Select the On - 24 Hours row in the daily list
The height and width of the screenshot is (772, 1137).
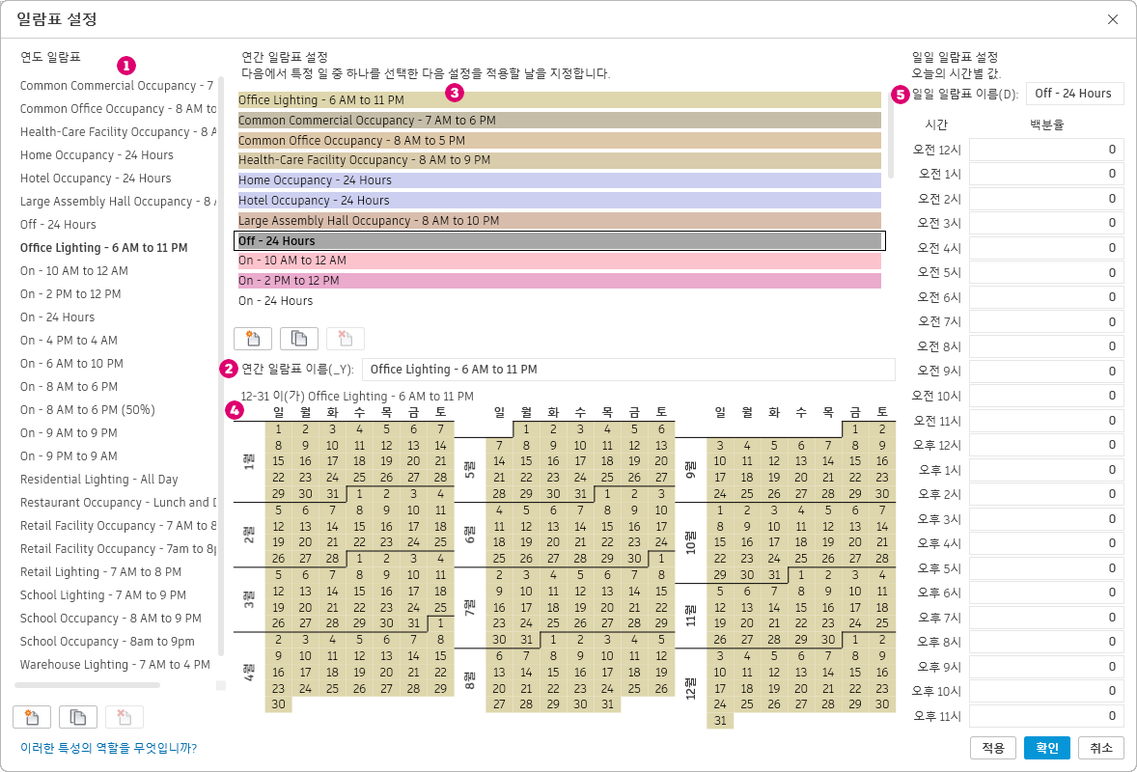[x=560, y=301]
